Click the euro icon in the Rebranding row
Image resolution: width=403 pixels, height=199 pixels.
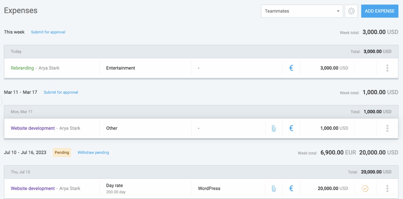coord(291,68)
